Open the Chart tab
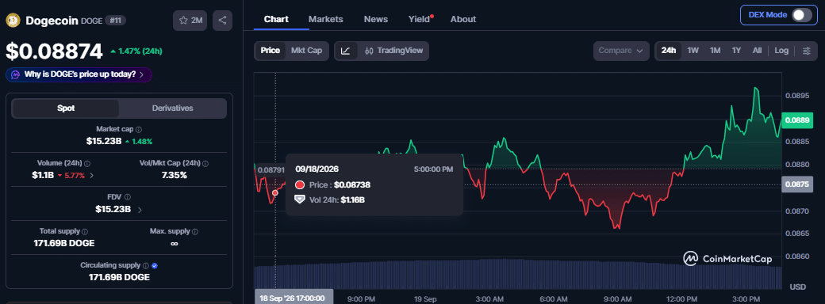Image resolution: width=825 pixels, height=304 pixels. point(276,20)
